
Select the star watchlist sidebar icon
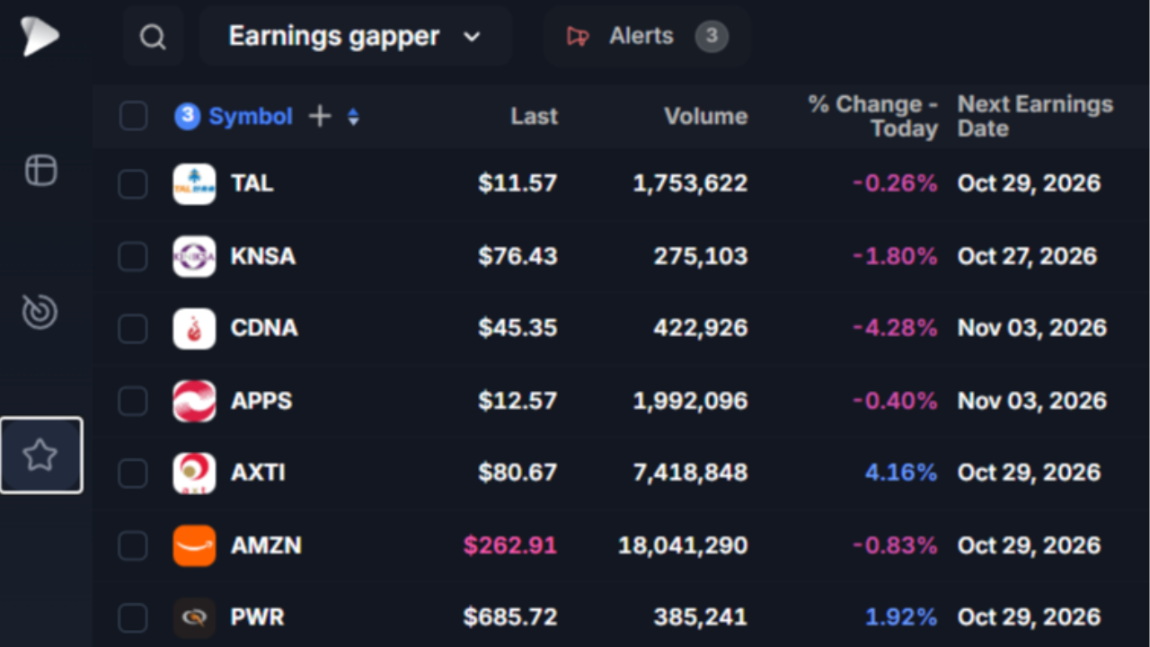(41, 456)
